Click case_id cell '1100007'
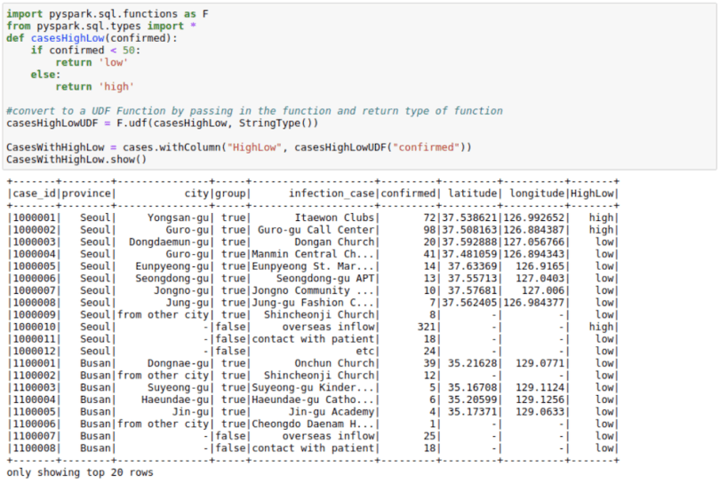This screenshot has width=720, height=483. [34, 436]
